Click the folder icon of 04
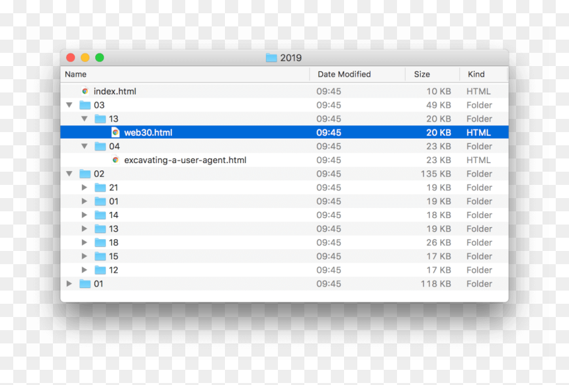 pos(100,147)
